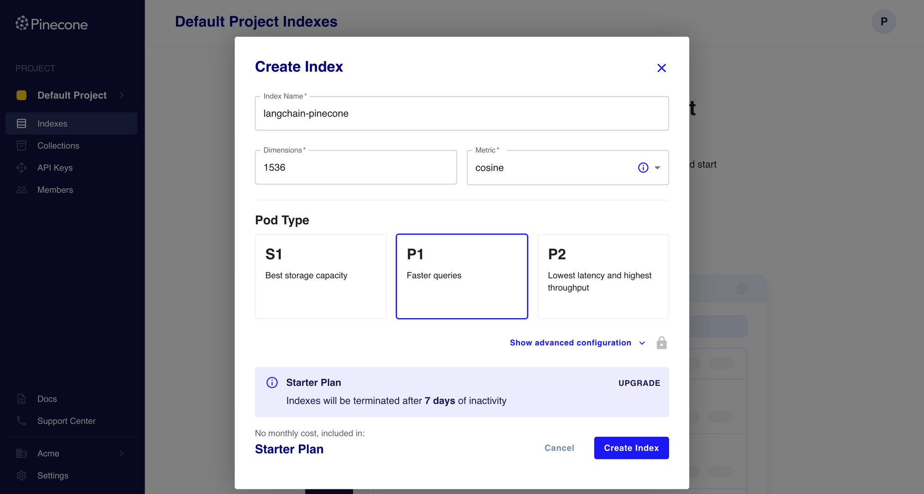
Task: Choose the P2 pod type card
Action: [603, 276]
